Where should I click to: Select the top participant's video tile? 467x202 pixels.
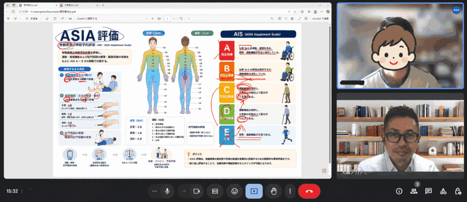(x=400, y=46)
